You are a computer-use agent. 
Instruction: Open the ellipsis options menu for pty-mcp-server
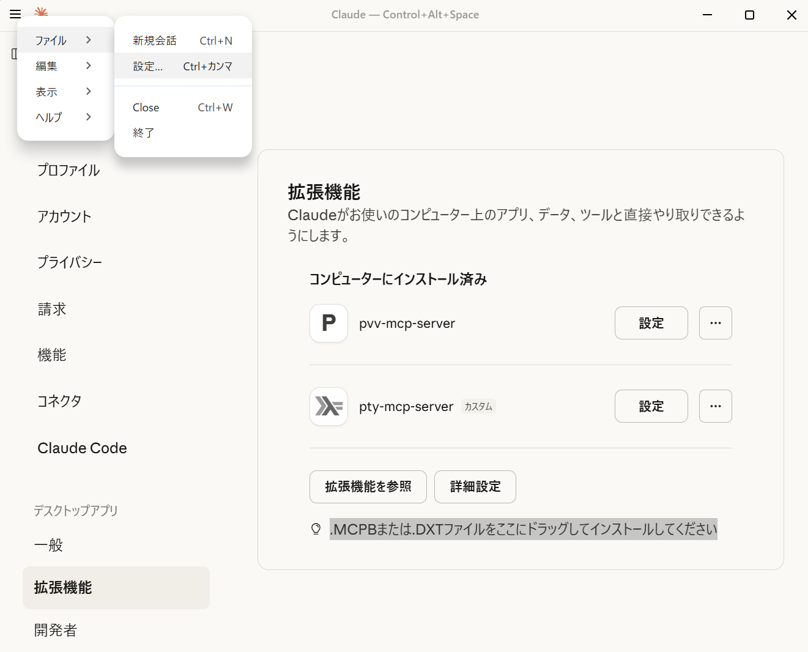pos(715,406)
